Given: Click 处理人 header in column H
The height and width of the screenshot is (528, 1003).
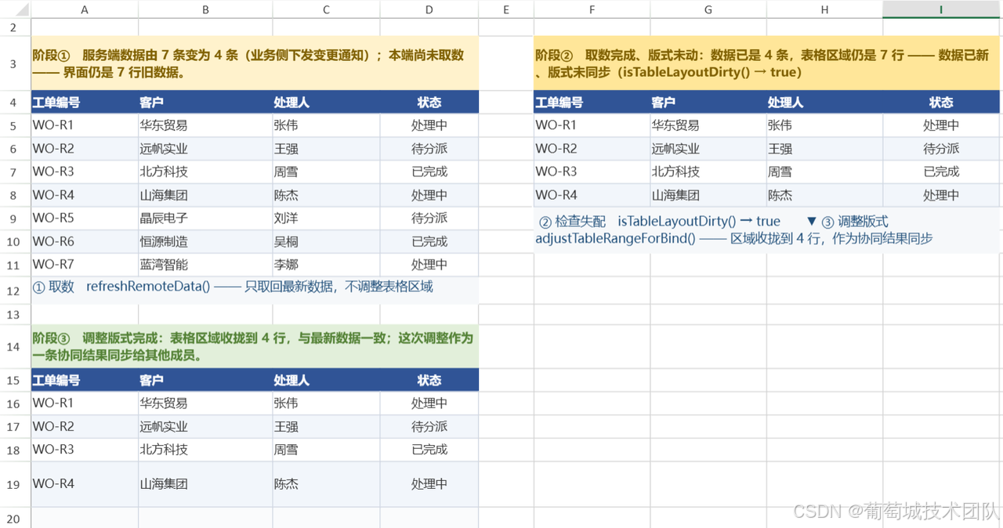Looking at the screenshot, I should pos(824,102).
